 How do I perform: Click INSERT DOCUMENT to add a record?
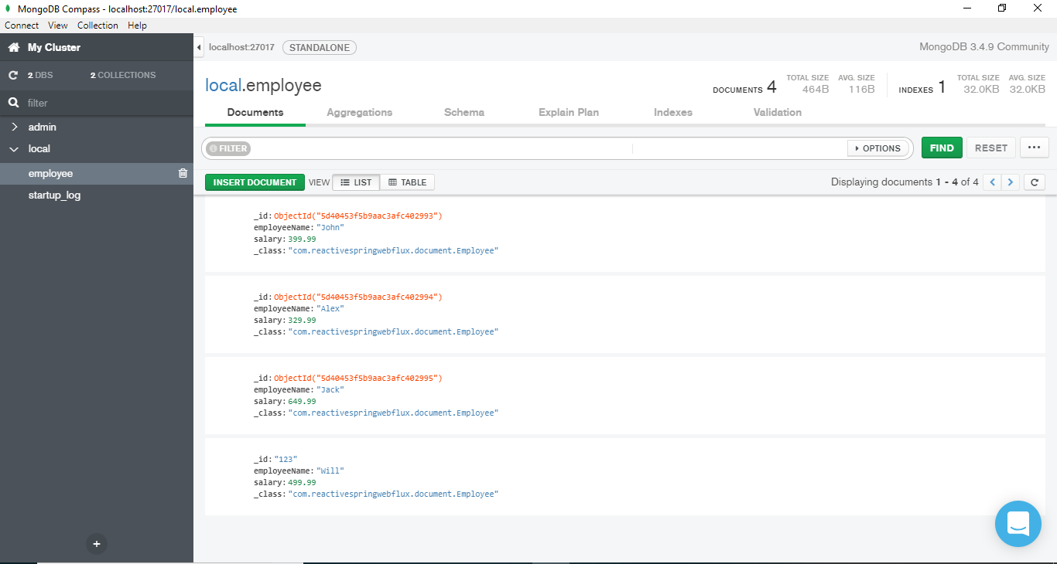255,182
